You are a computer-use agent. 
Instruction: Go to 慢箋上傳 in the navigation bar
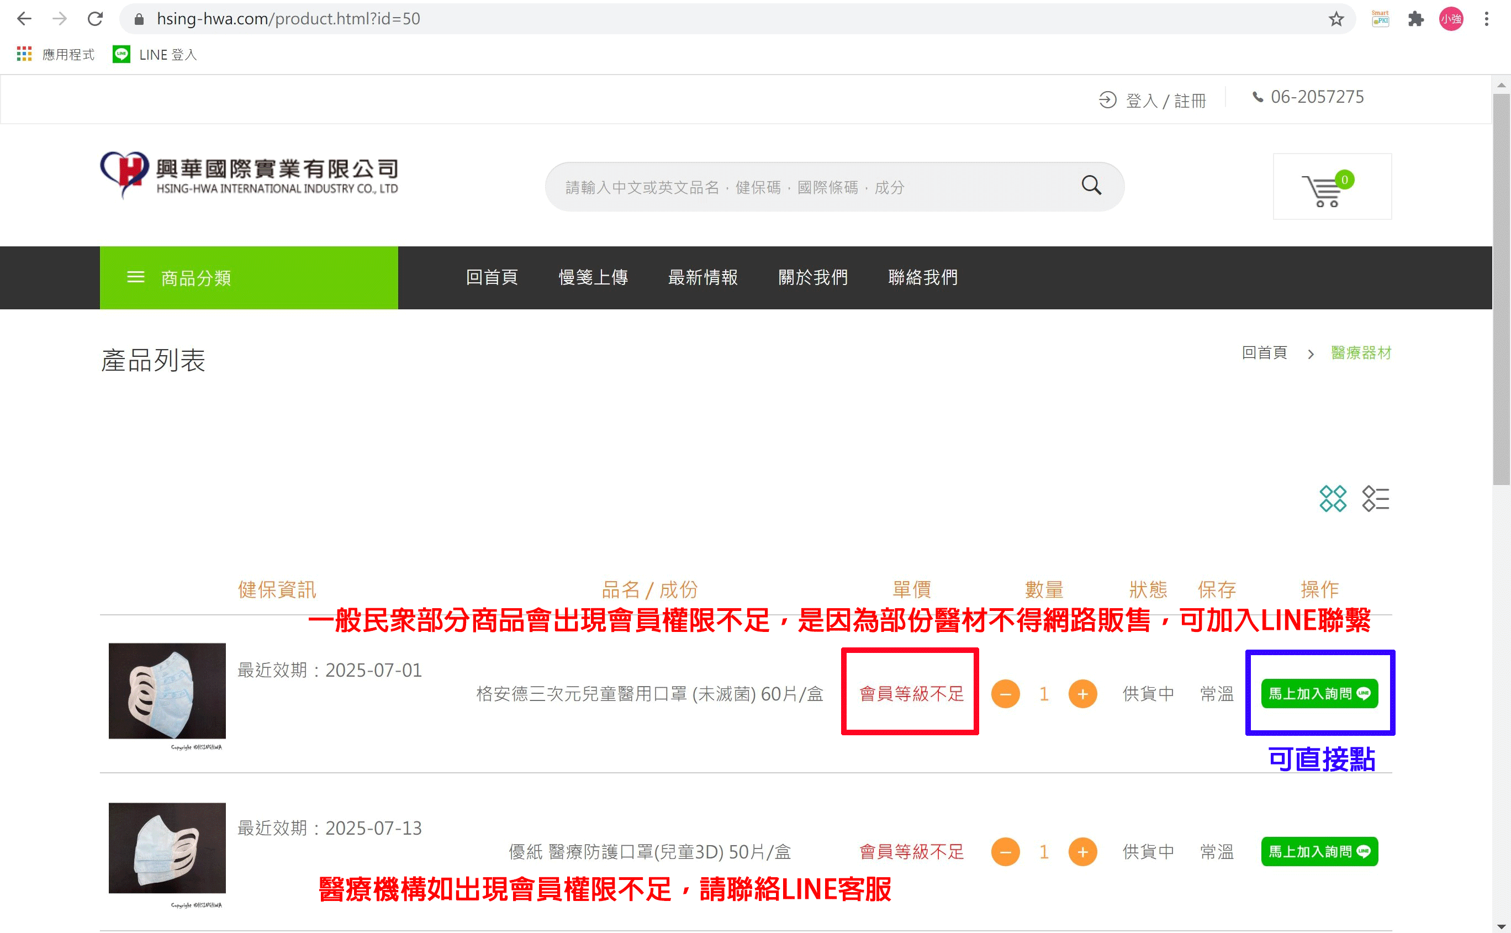(x=593, y=278)
